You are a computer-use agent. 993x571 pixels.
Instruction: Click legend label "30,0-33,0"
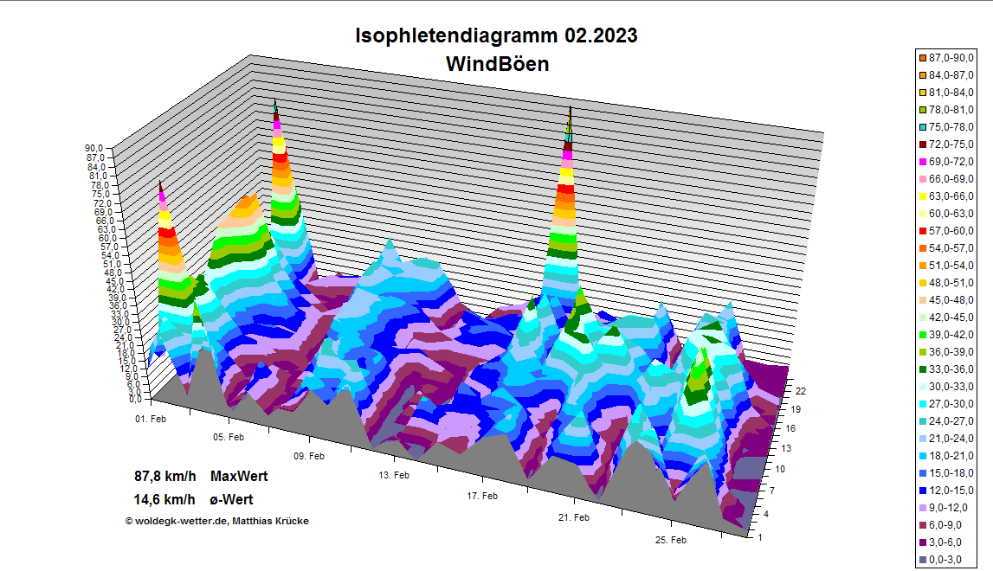[x=951, y=386]
